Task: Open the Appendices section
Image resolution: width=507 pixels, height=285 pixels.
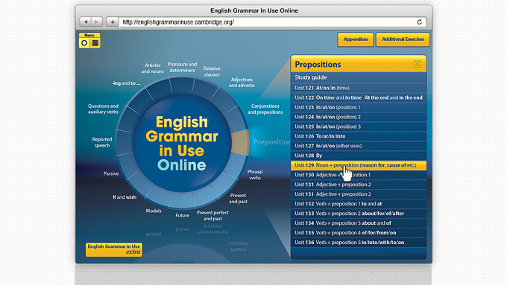Action: click(x=356, y=39)
